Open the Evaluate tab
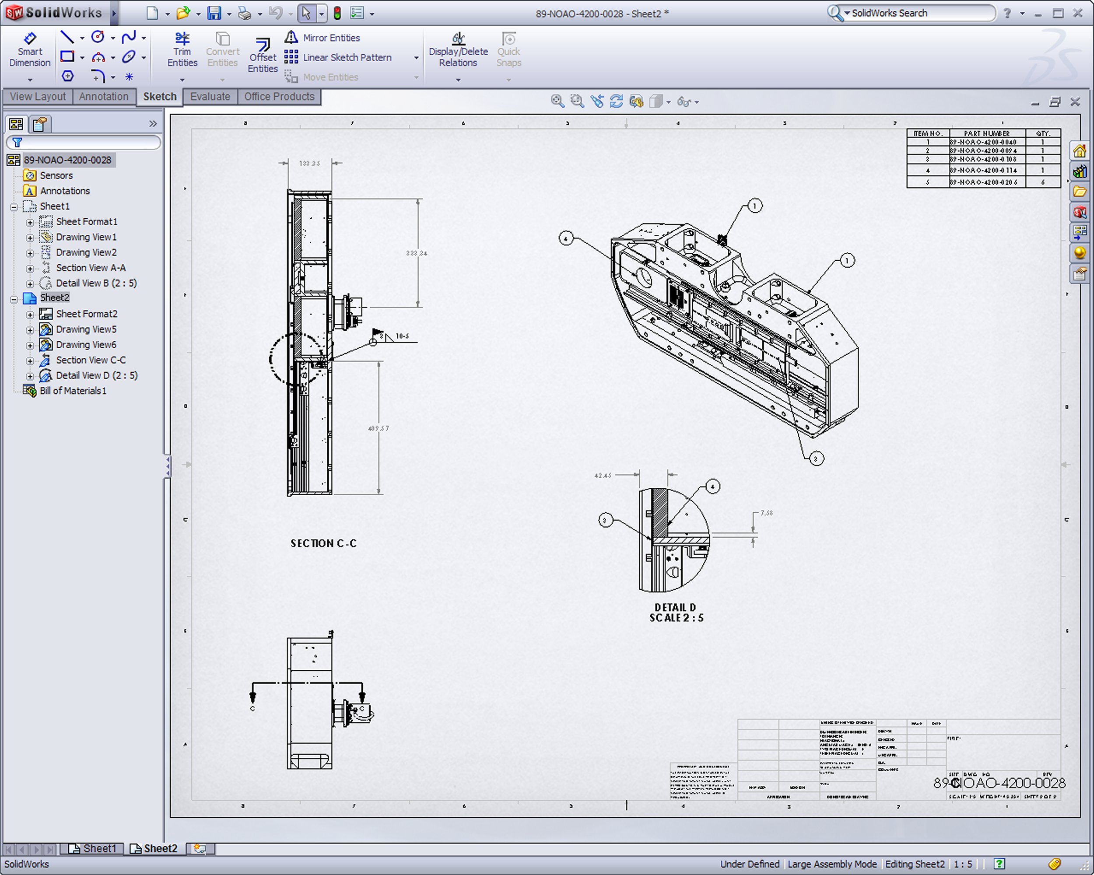 tap(210, 96)
